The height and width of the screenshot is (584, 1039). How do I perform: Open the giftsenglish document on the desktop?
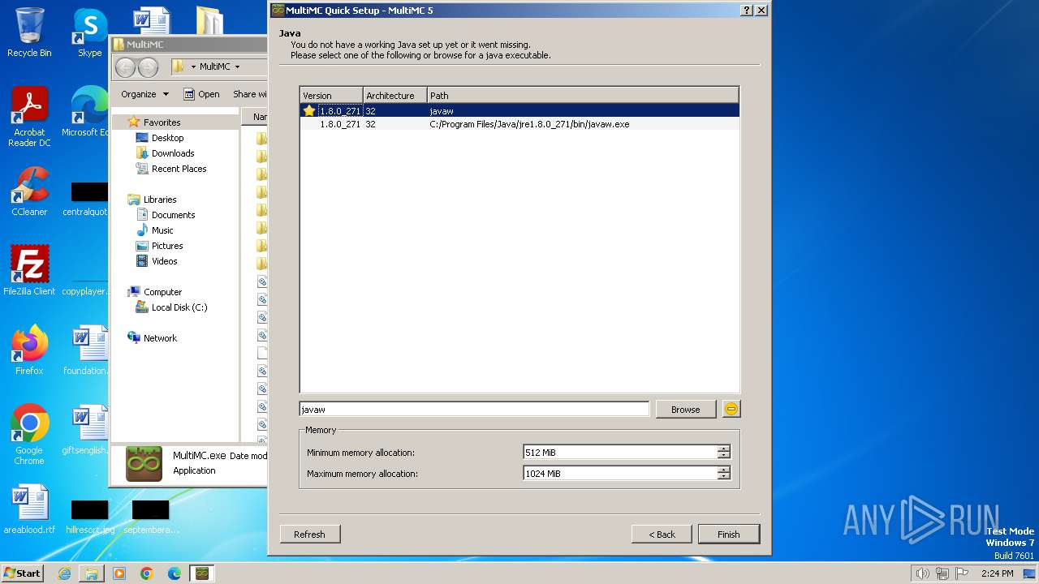pyautogui.click(x=86, y=430)
